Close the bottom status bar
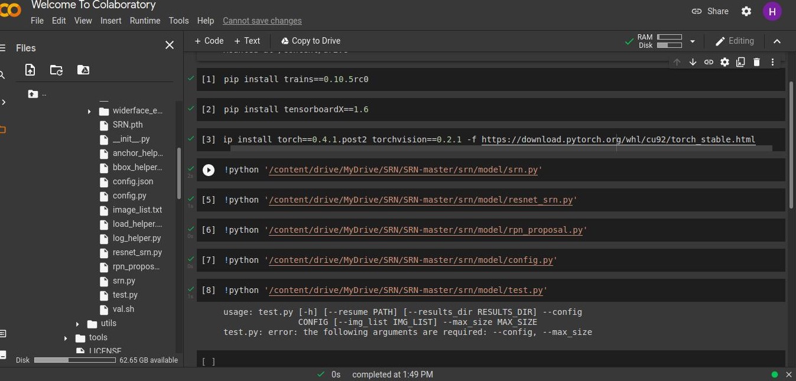 click(x=788, y=375)
